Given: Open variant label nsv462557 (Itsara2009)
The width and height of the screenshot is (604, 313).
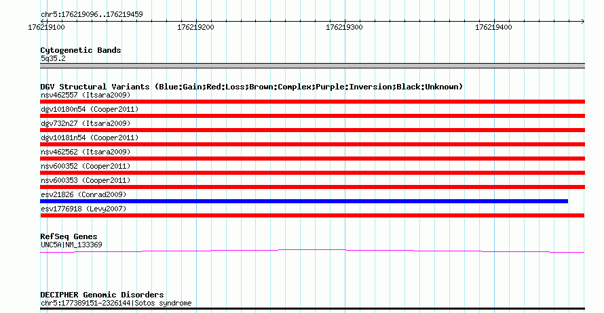Looking at the screenshot, I should click(x=86, y=95).
